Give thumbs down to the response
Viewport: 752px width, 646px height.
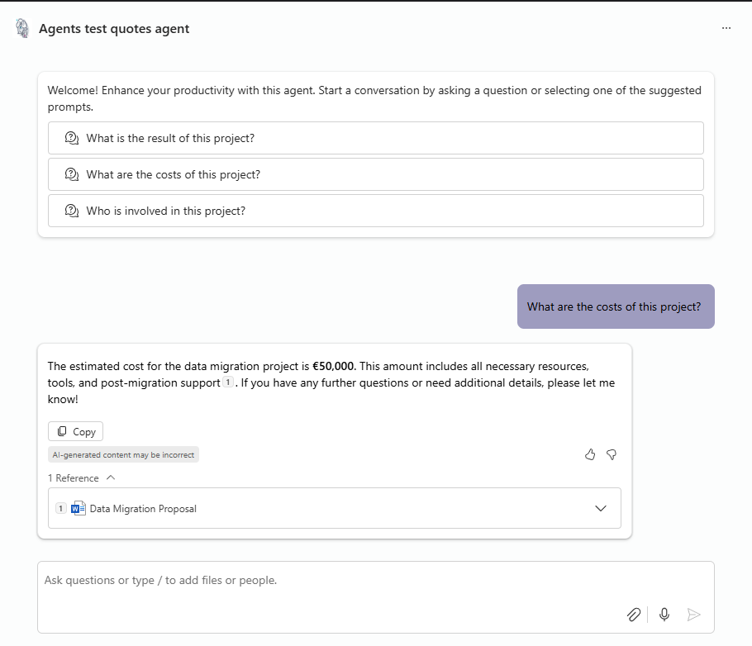point(612,454)
